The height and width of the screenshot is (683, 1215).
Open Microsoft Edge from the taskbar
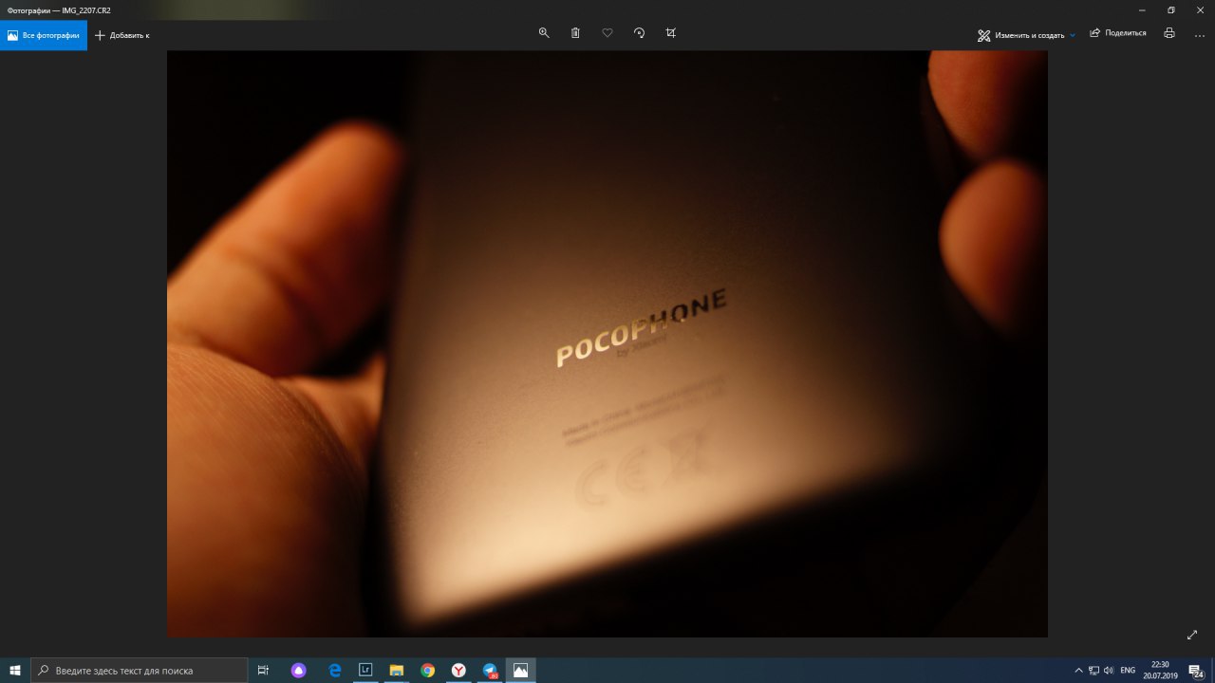click(334, 670)
